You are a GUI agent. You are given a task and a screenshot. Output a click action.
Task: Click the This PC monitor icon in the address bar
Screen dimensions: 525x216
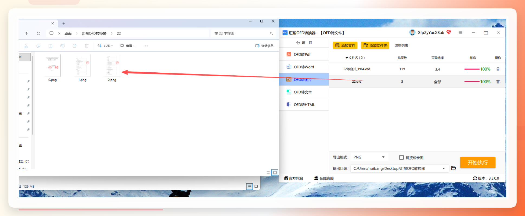point(51,33)
